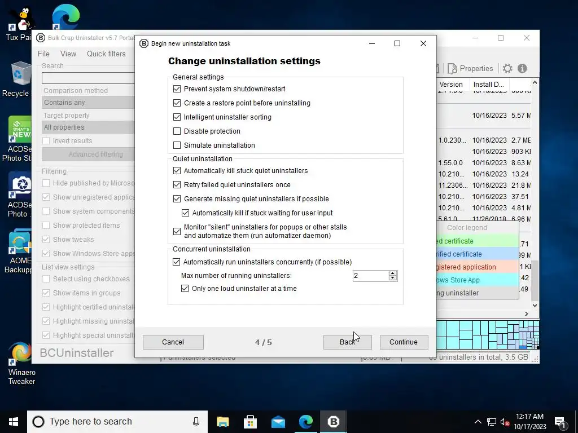
Task: Open the Contains any comparison method dropdown
Action: pos(88,103)
